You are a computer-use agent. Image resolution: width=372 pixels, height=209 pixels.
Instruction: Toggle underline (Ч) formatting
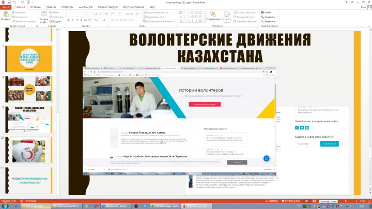77,20
